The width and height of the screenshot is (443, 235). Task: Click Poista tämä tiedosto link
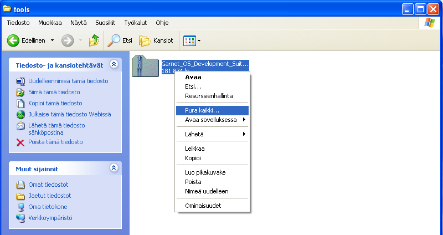(x=56, y=142)
